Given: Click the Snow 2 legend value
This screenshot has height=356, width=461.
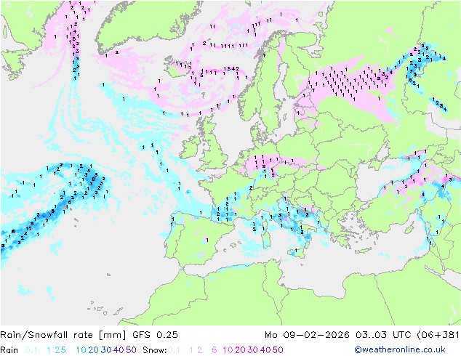Looking at the screenshot, I should pos(200,350).
